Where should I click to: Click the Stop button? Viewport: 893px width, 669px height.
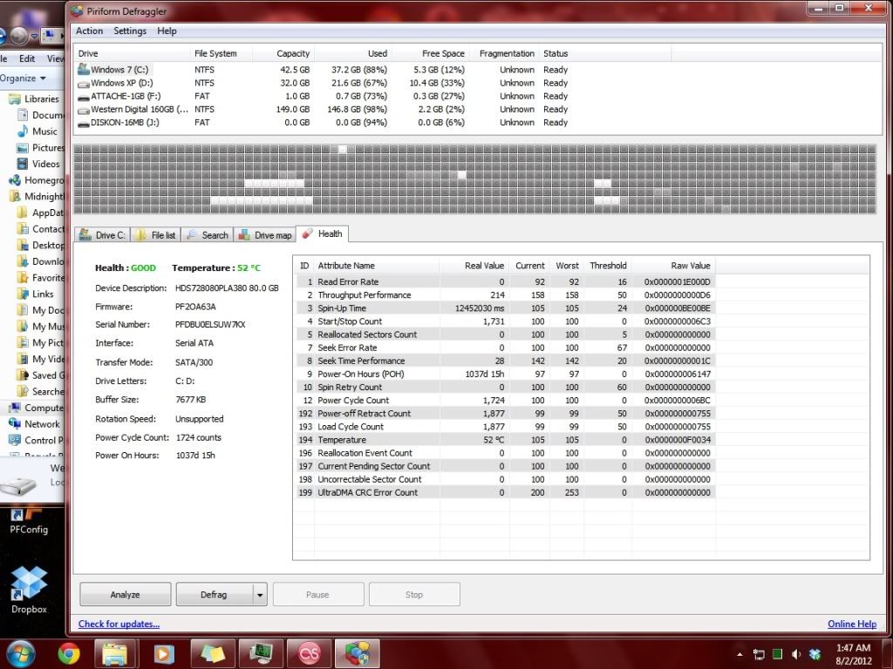click(x=414, y=594)
